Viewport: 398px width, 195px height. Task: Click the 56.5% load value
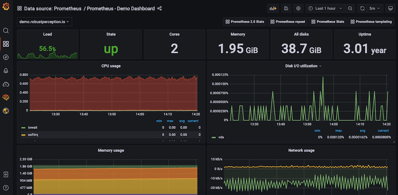(x=47, y=49)
